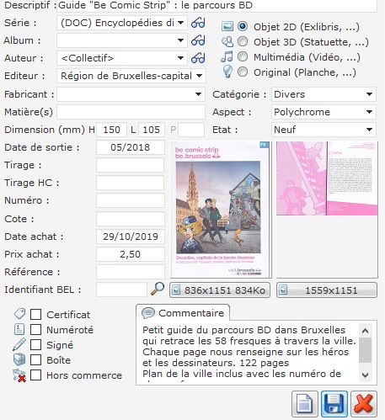The height and width of the screenshot is (420, 385).
Task: Select the Objet 2D radio button
Action: pyautogui.click(x=243, y=26)
